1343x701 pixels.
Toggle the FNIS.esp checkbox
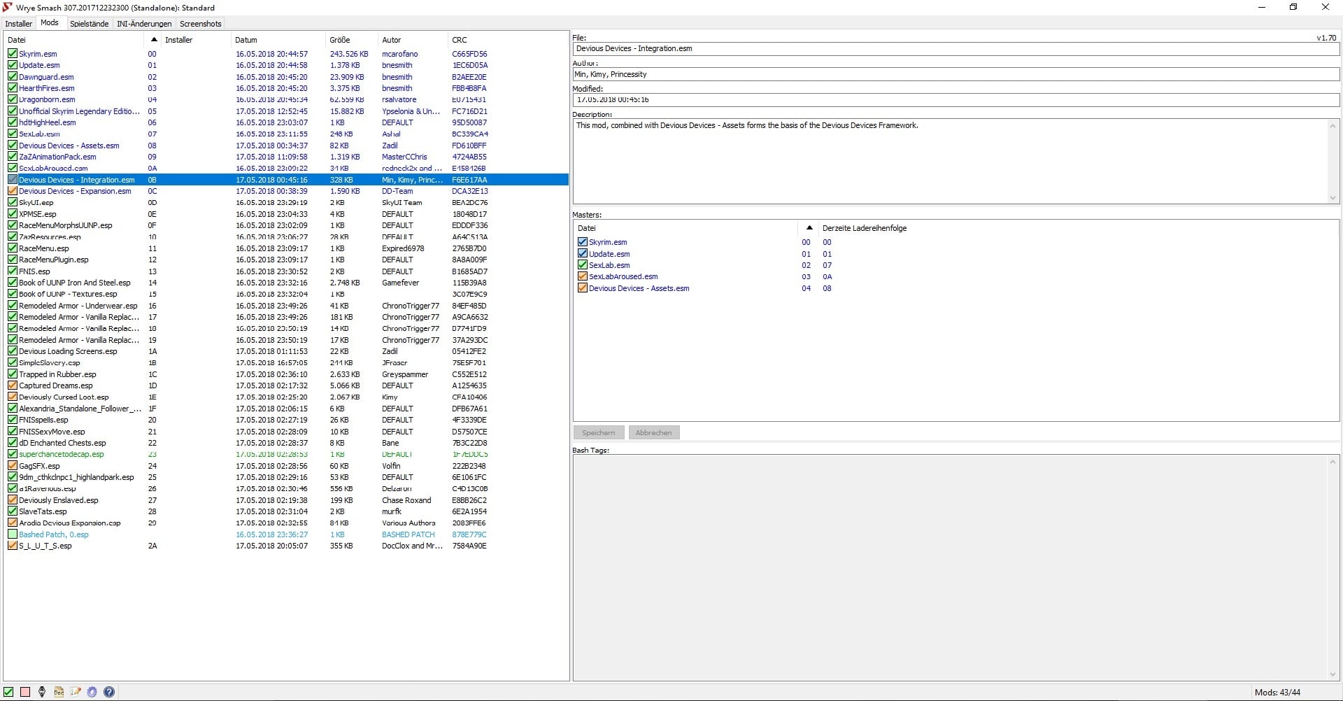coord(13,271)
